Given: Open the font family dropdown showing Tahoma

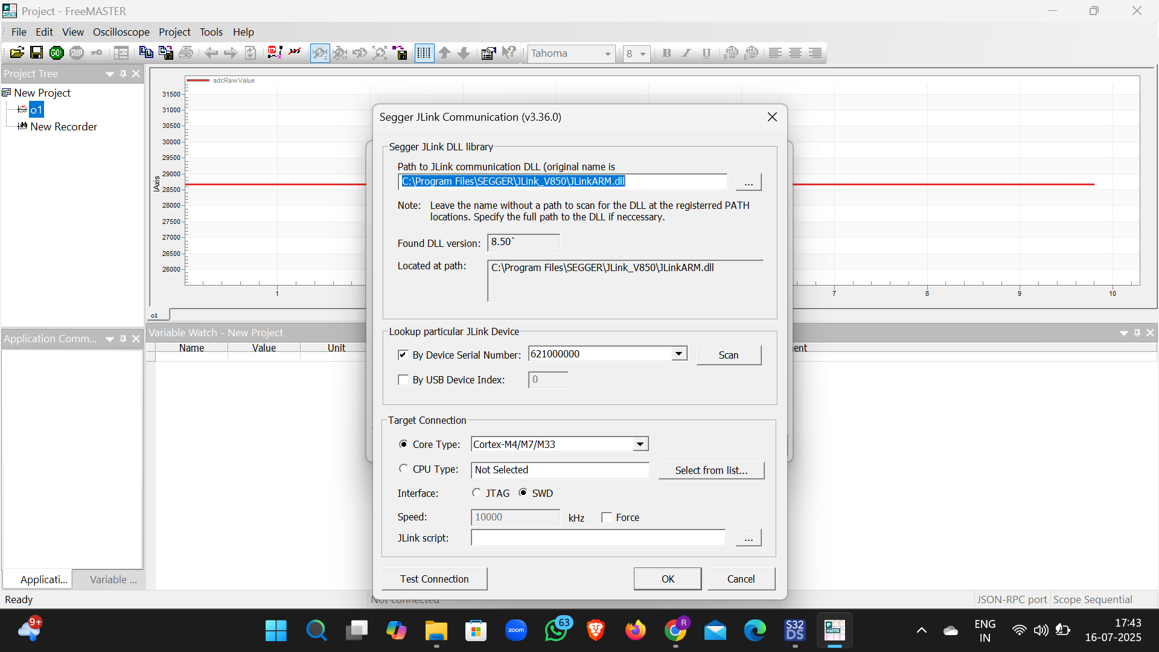Looking at the screenshot, I should point(608,53).
